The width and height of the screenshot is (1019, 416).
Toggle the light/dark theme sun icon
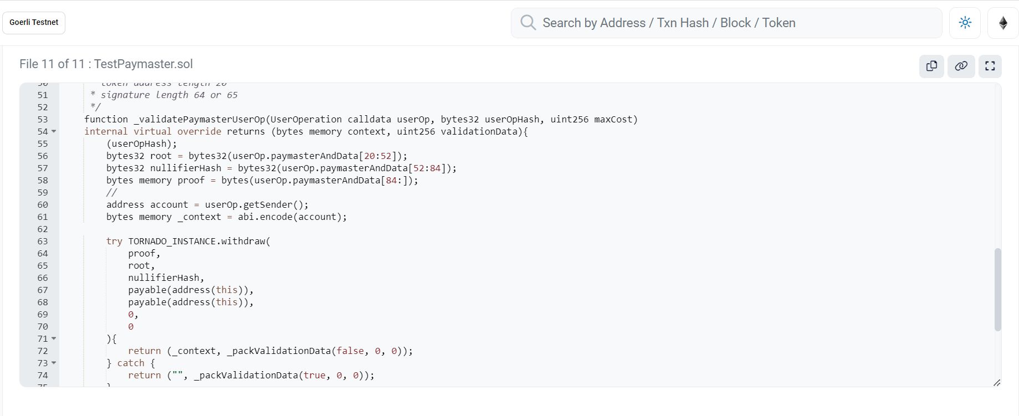(x=965, y=23)
